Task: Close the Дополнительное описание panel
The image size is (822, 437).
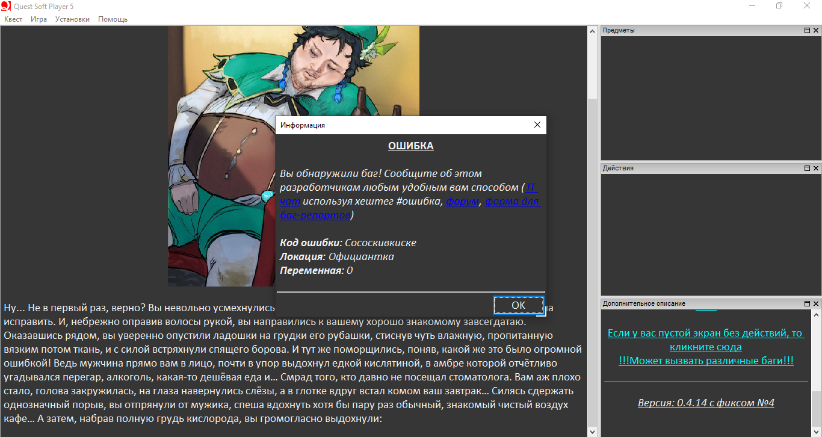Action: pyautogui.click(x=816, y=304)
